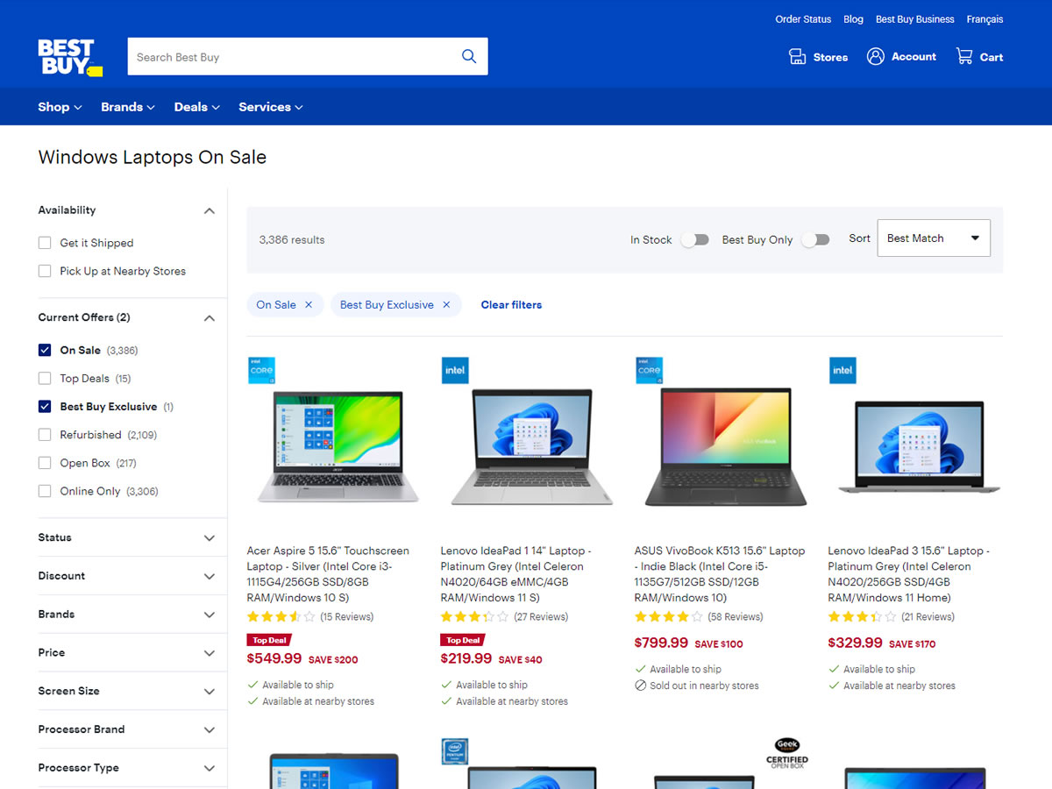Viewport: 1052px width, 789px height.
Task: Click the search magnifying glass icon
Action: (469, 57)
